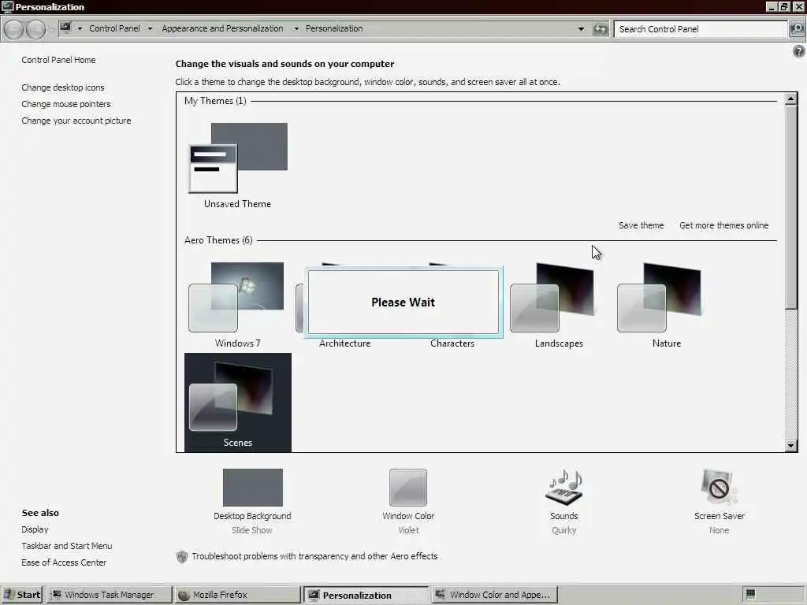This screenshot has height=605, width=807.
Task: Click the Save theme link
Action: coord(641,225)
